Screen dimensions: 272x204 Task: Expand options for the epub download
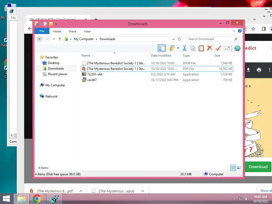[x=143, y=191]
